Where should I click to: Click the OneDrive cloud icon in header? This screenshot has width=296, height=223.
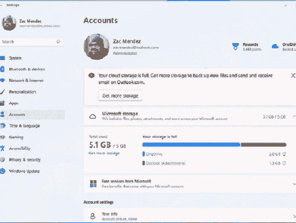(275, 46)
